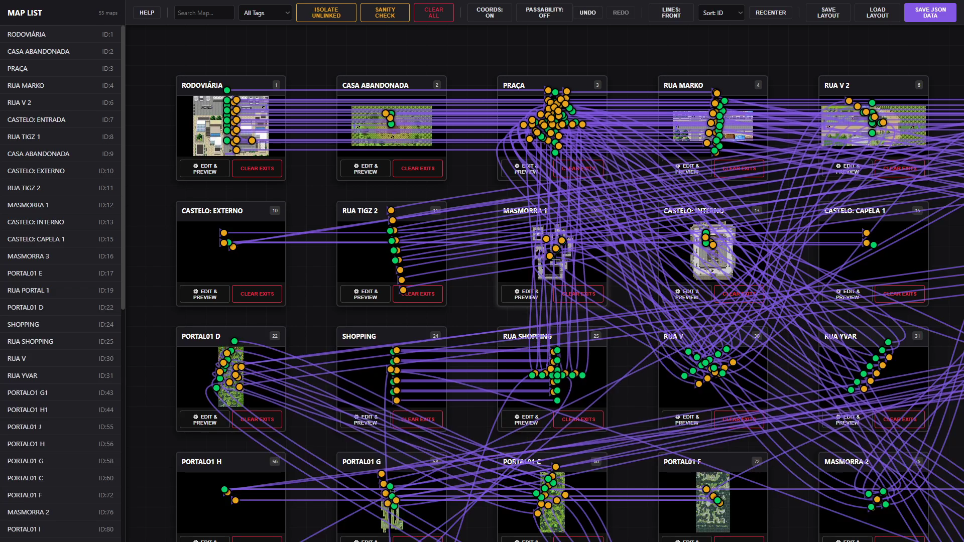The height and width of the screenshot is (542, 964).
Task: Click SAVE LAYOUT
Action: point(828,13)
